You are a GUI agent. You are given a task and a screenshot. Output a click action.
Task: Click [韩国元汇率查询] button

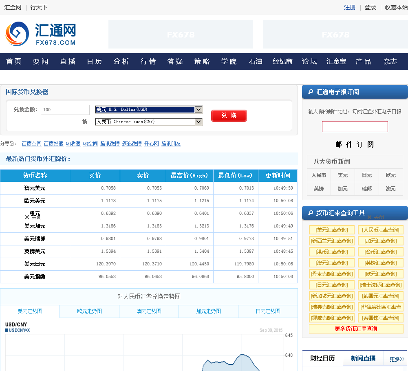381,296
